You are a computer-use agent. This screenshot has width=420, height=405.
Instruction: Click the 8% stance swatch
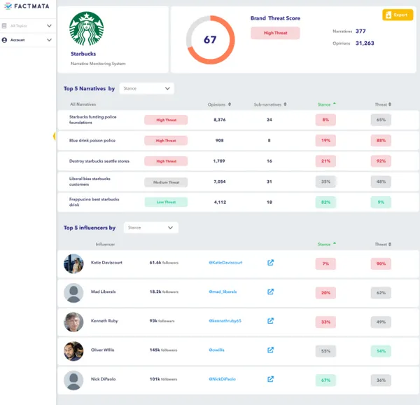[x=325, y=120]
